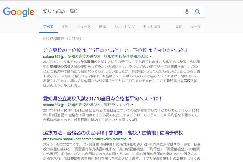
Task: Open the 設定 menu
Action: (x=179, y=27)
